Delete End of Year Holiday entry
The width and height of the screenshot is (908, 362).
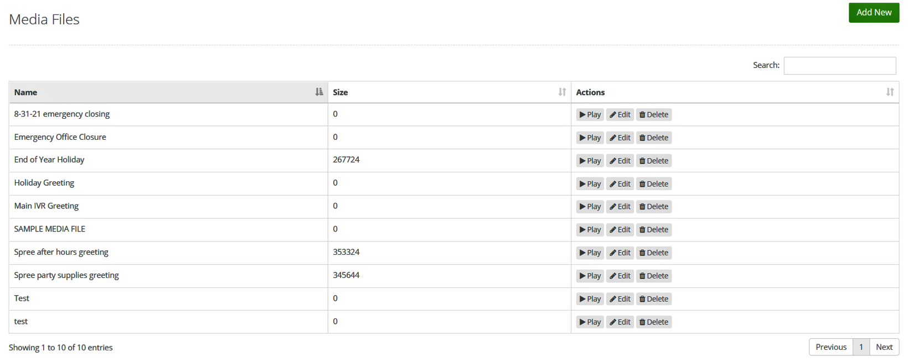(653, 161)
